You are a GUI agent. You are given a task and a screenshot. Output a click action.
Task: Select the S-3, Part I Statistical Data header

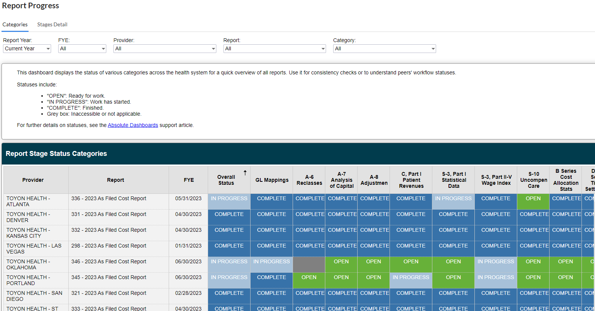click(x=453, y=180)
